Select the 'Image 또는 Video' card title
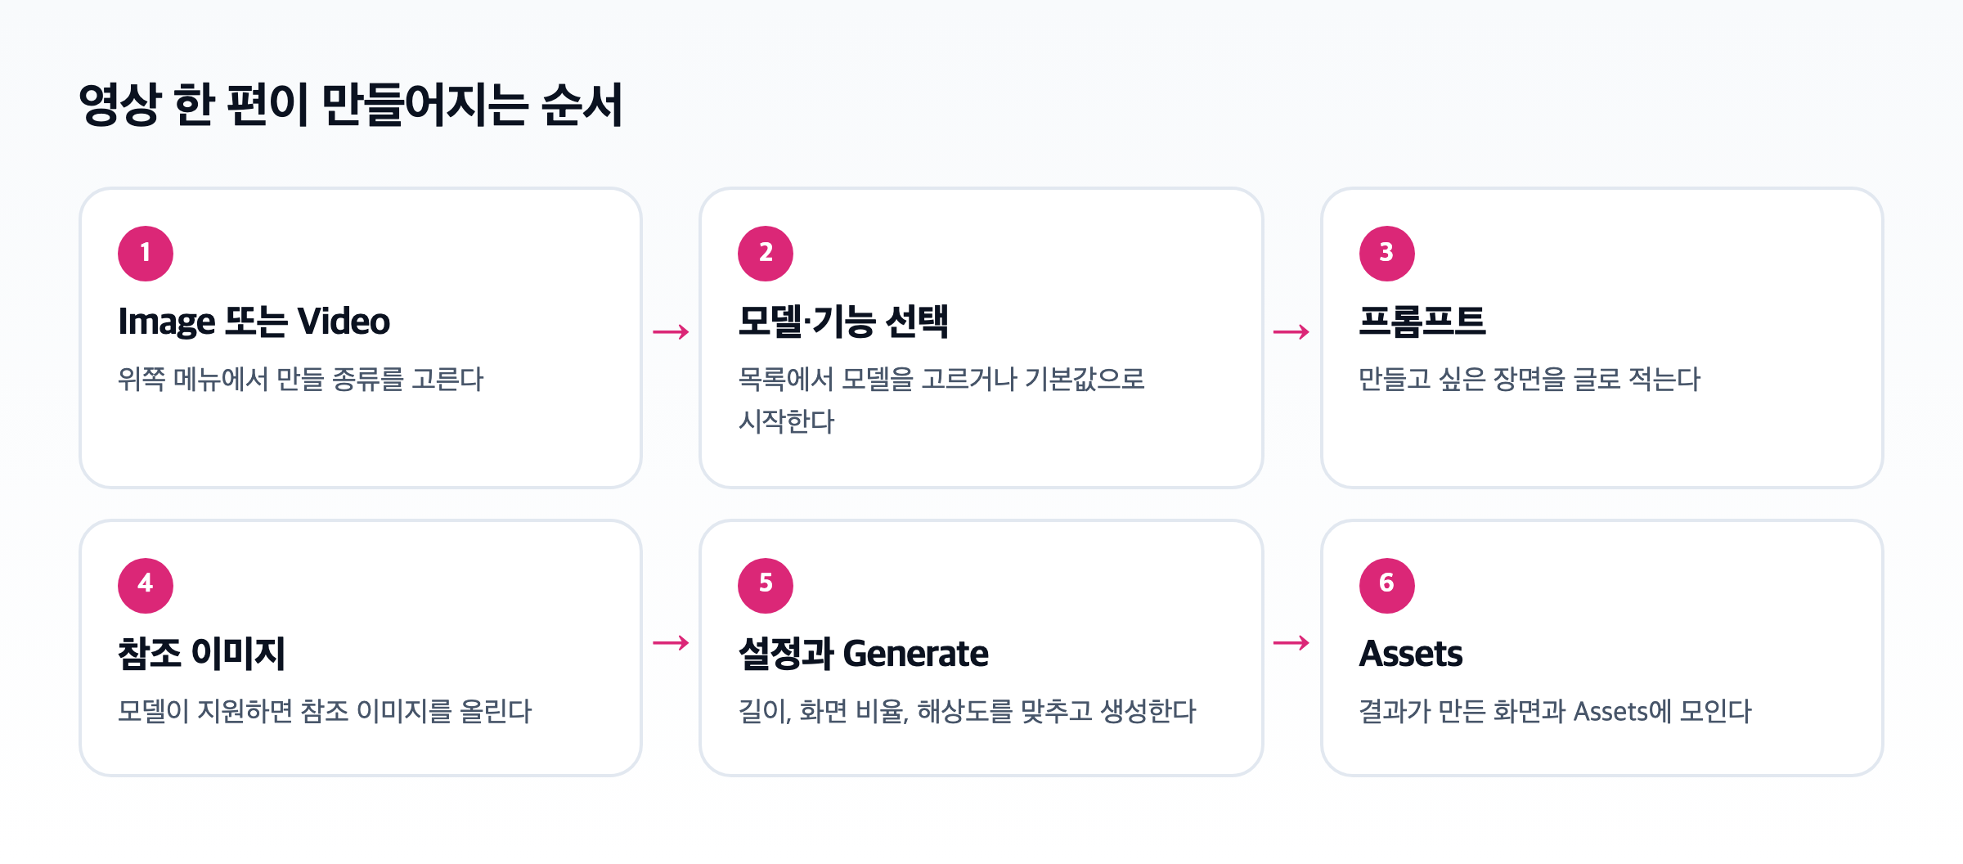Image resolution: width=1963 pixels, height=864 pixels. coord(254,322)
